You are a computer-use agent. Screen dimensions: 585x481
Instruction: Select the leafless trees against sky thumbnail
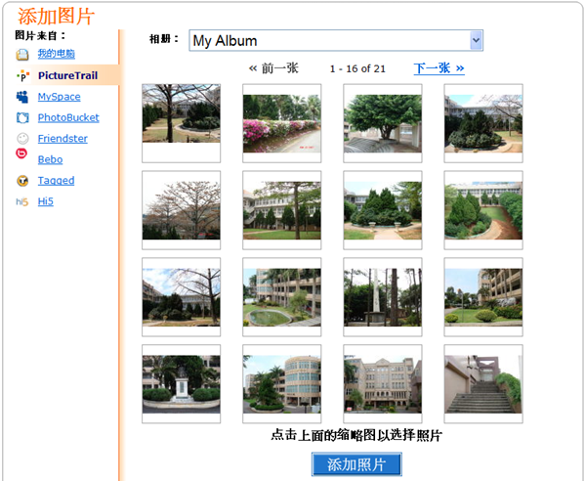tap(182, 210)
